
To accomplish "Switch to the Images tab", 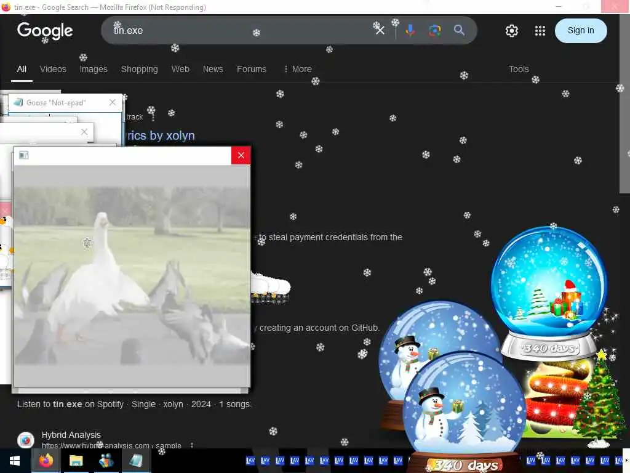I will click(94, 69).
